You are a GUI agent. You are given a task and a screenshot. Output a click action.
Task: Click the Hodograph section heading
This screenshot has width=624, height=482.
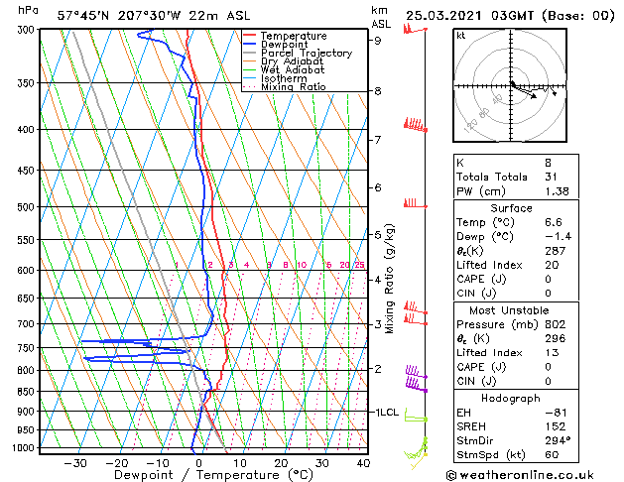coord(511,398)
